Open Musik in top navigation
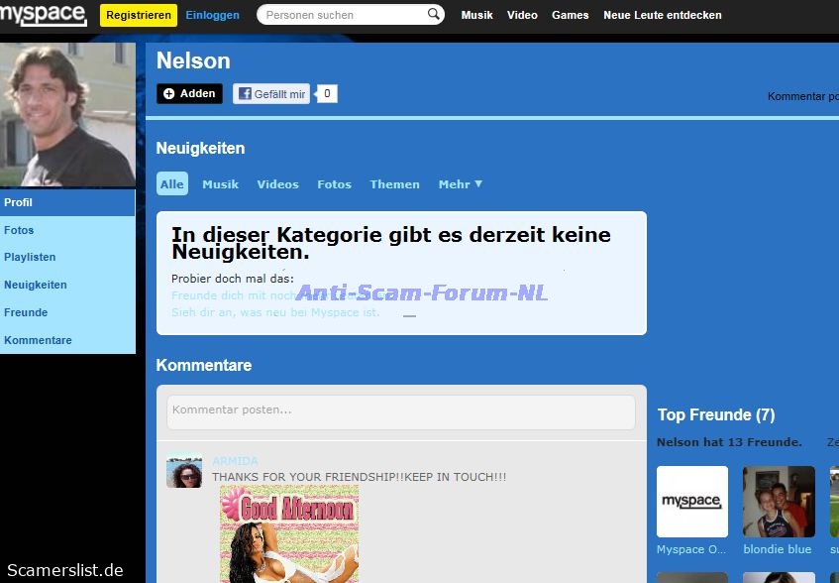Viewport: 839px width, 583px height. click(x=476, y=15)
